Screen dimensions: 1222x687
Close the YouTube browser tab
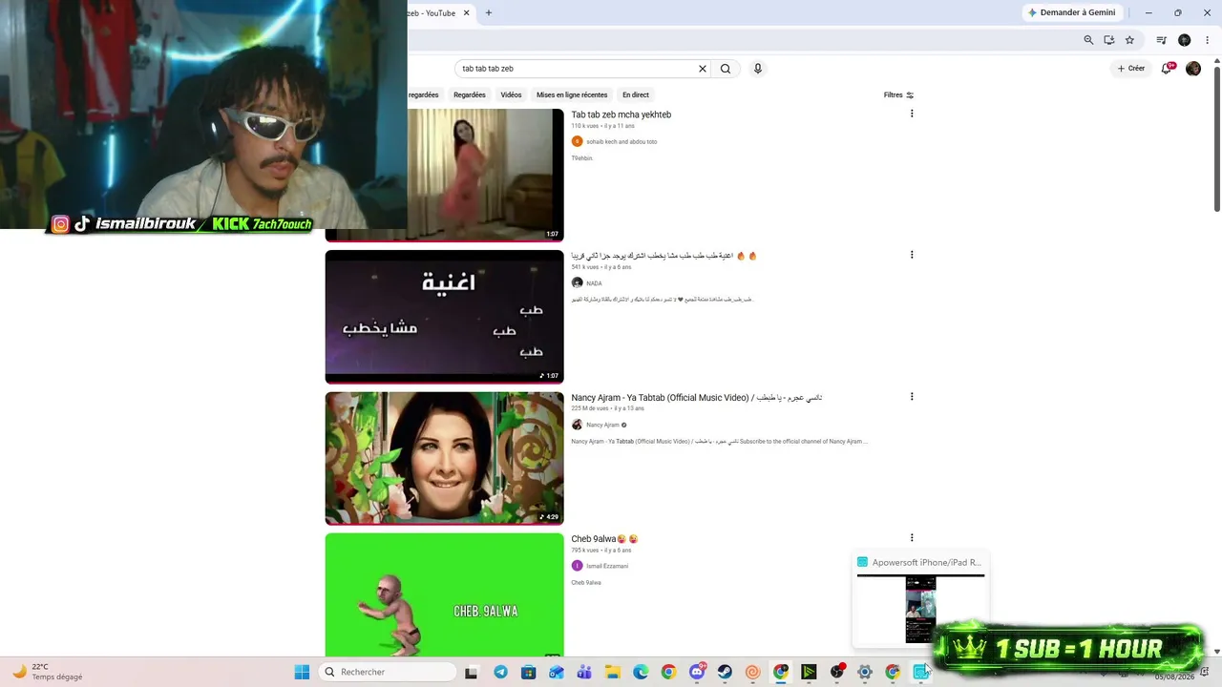pos(467,12)
